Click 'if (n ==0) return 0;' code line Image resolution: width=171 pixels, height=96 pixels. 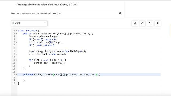(x=42, y=45)
